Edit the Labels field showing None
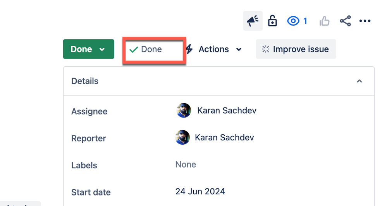Viewport: 387px width, 206px height. click(x=186, y=164)
